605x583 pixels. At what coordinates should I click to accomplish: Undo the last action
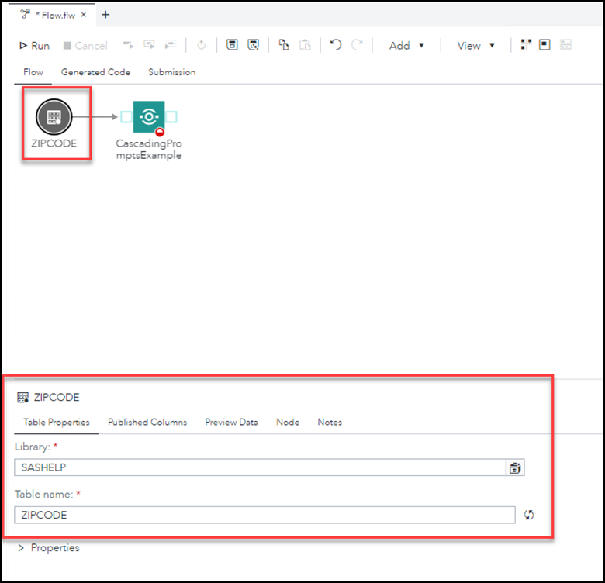tap(336, 45)
